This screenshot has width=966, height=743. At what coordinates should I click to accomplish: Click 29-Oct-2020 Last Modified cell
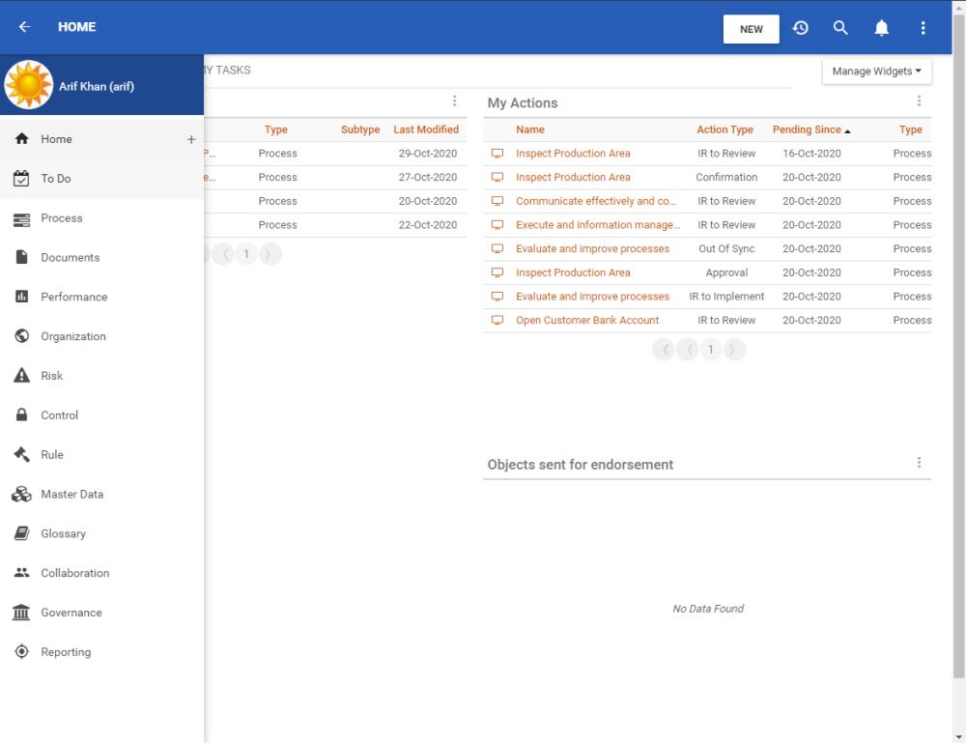[x=428, y=154]
